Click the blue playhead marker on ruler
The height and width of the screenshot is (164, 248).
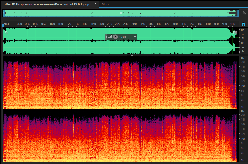coord(3,26)
